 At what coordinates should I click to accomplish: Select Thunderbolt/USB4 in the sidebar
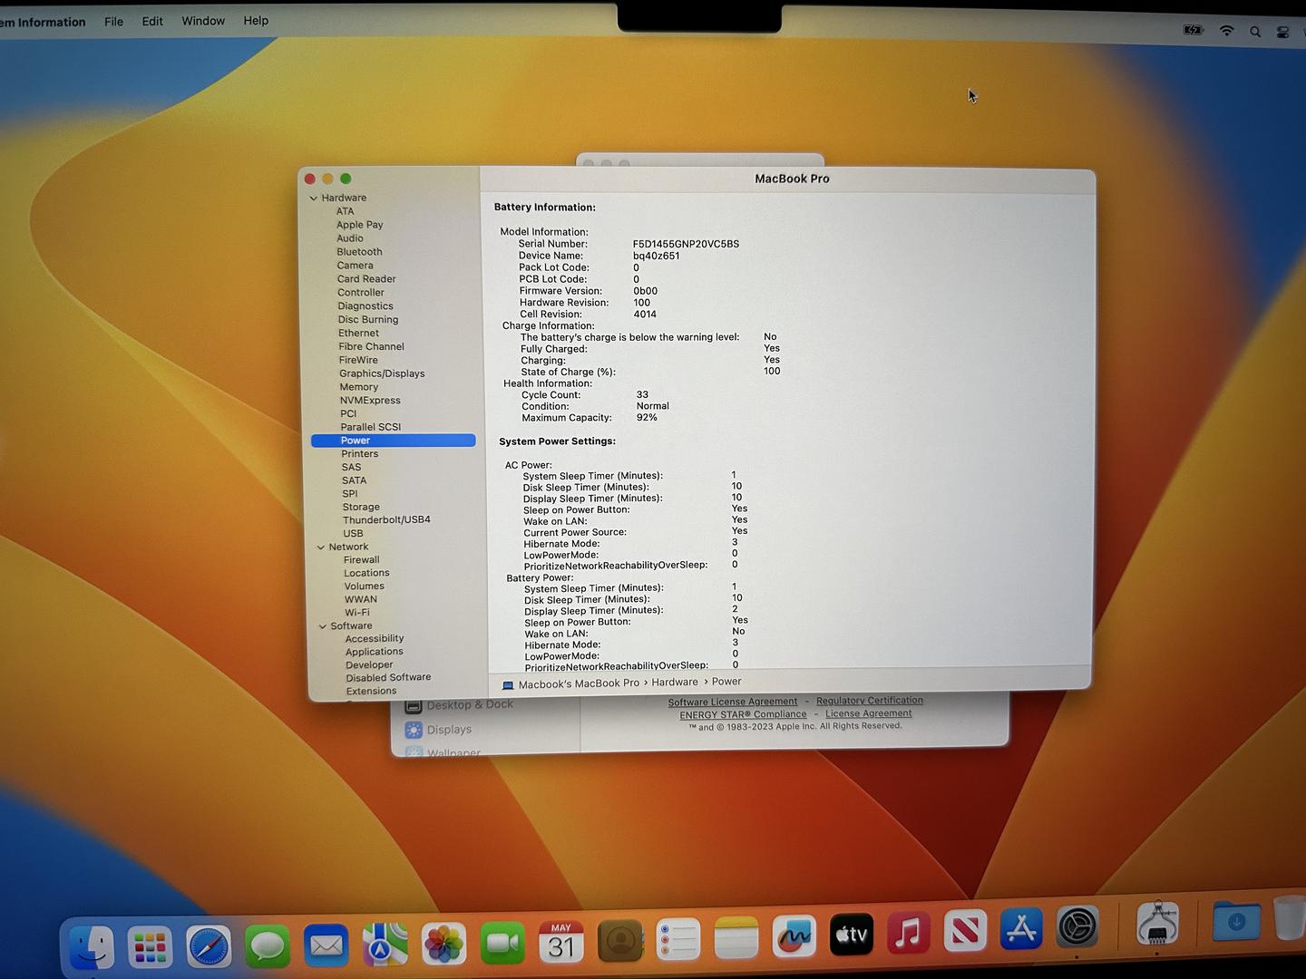[x=386, y=520]
